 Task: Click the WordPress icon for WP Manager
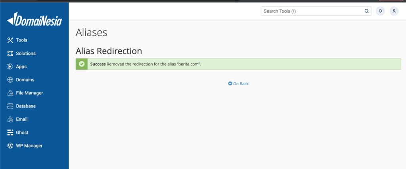pos(10,146)
